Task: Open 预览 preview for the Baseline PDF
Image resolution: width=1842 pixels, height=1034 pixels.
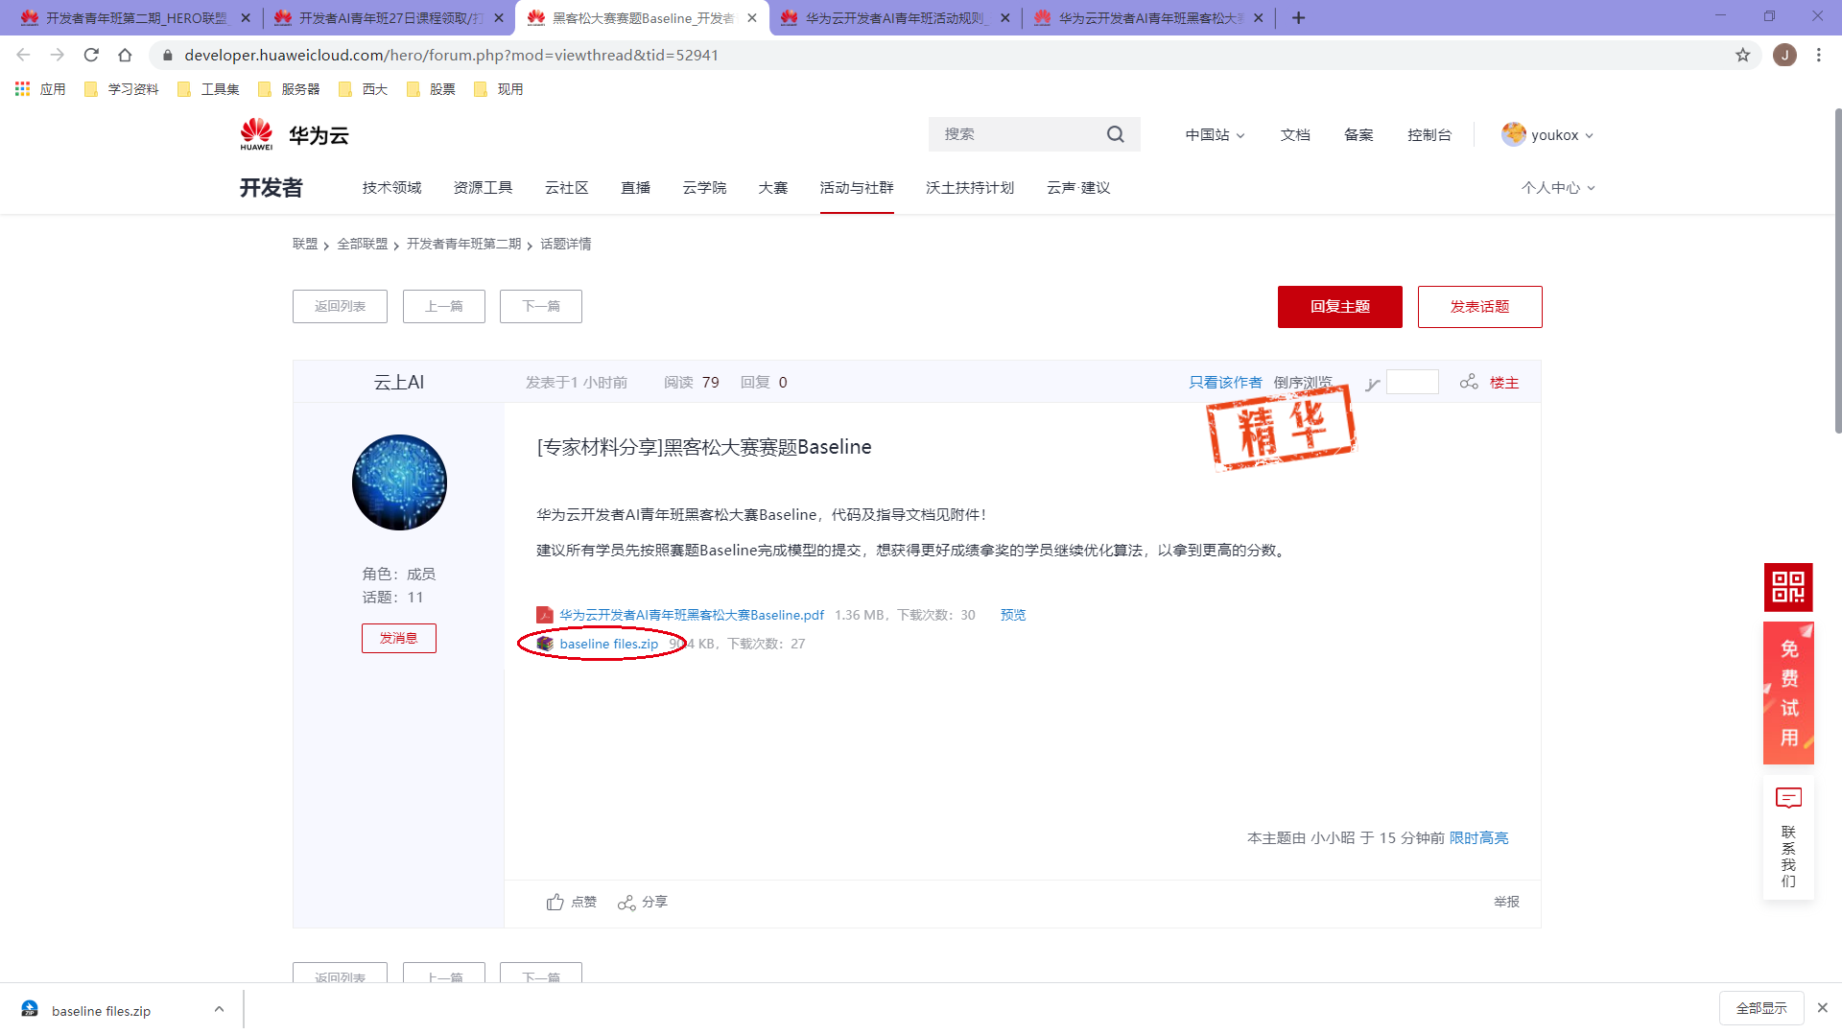Action: click(x=1012, y=615)
